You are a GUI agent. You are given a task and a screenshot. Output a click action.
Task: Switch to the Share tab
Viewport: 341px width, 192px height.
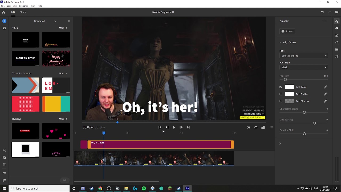[23, 12]
